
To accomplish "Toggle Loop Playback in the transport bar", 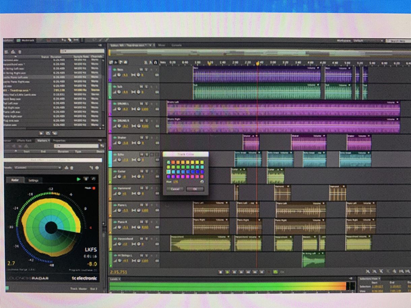I will pos(275,272).
